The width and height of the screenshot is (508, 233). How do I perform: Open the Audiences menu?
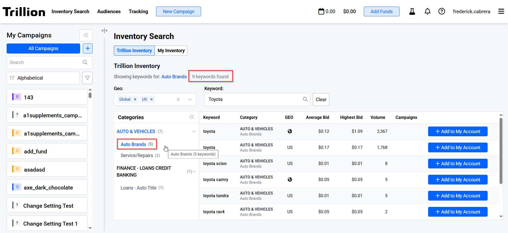coord(109,12)
